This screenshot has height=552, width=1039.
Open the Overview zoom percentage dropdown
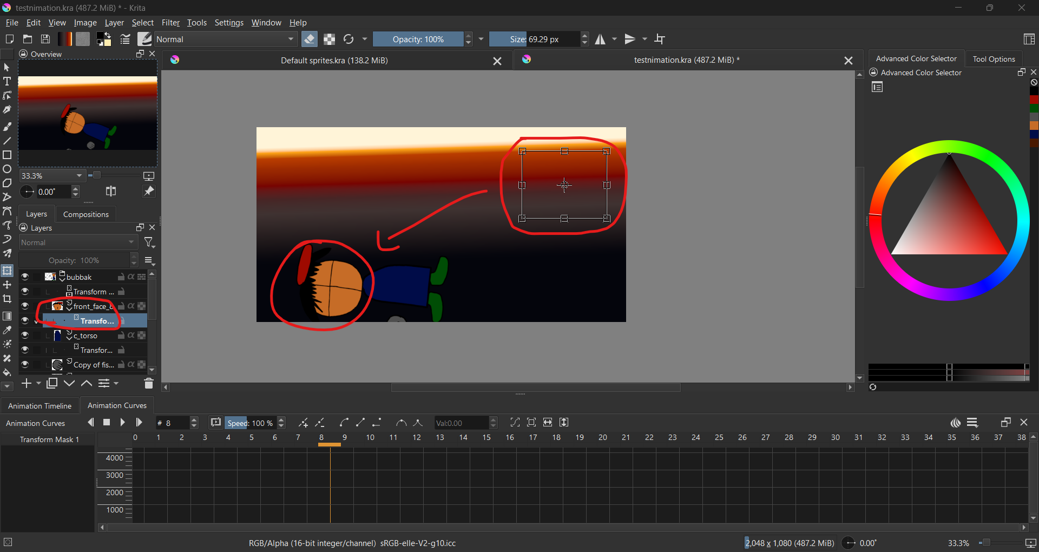point(79,176)
